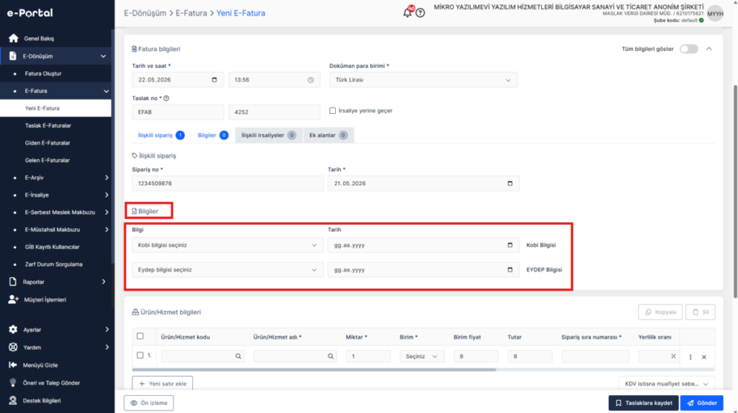This screenshot has width=738, height=413.
Task: Open calendar picker for Sipariş Tarih field
Action: [x=510, y=183]
